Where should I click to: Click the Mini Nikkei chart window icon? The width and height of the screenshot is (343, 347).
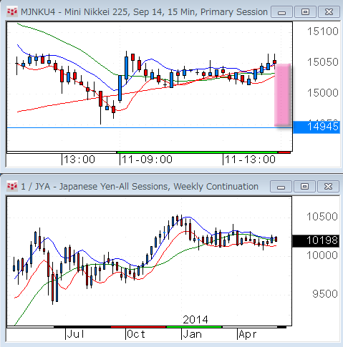[x=12, y=12]
